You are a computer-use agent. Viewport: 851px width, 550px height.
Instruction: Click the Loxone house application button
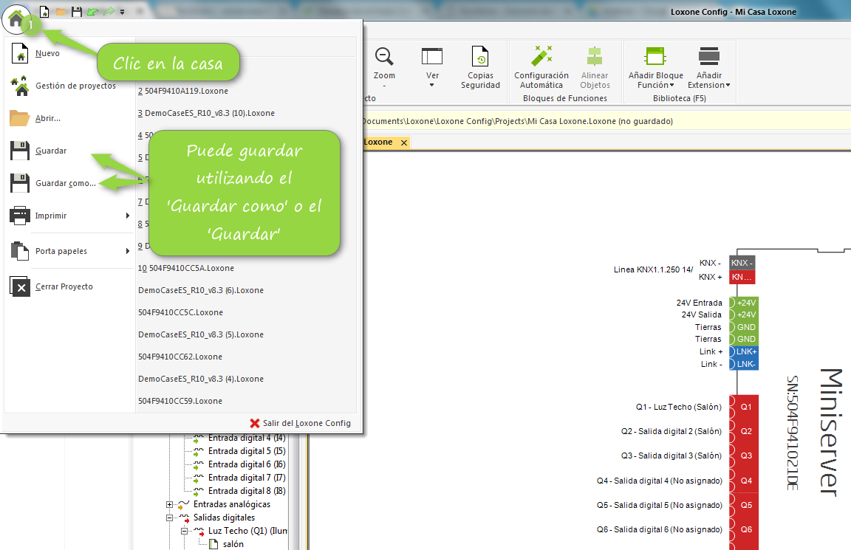(16, 16)
